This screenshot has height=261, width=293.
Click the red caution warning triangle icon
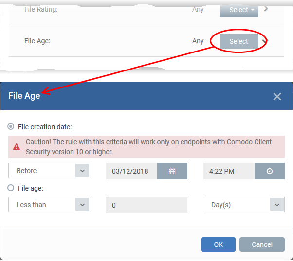pos(17,147)
